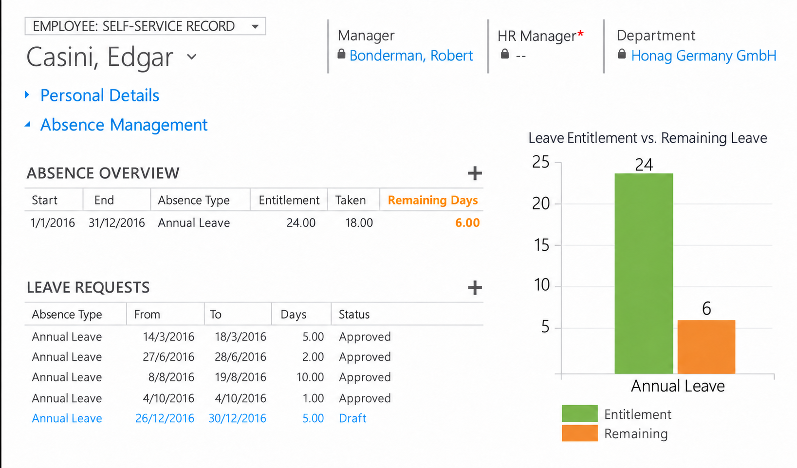Sort Leave Requests by Status column
The image size is (797, 468).
point(354,315)
